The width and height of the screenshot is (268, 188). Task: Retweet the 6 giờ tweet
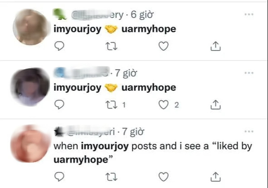point(112,46)
